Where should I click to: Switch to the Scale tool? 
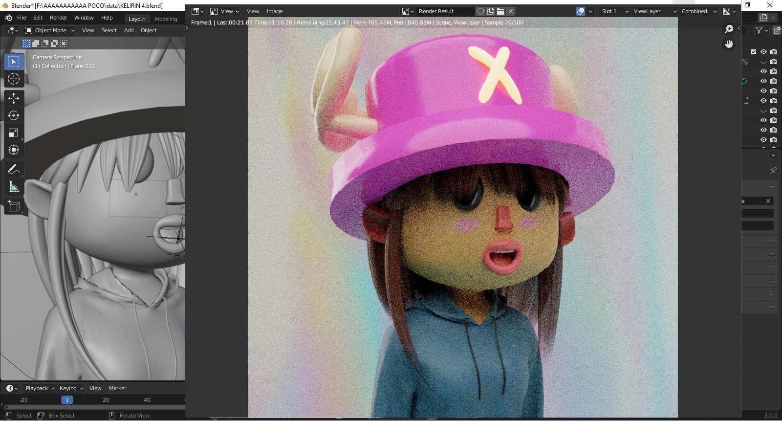14,133
